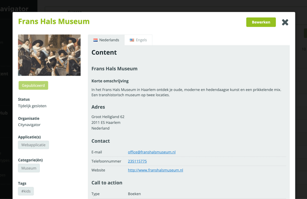Click the Boeken type value

coord(134,194)
